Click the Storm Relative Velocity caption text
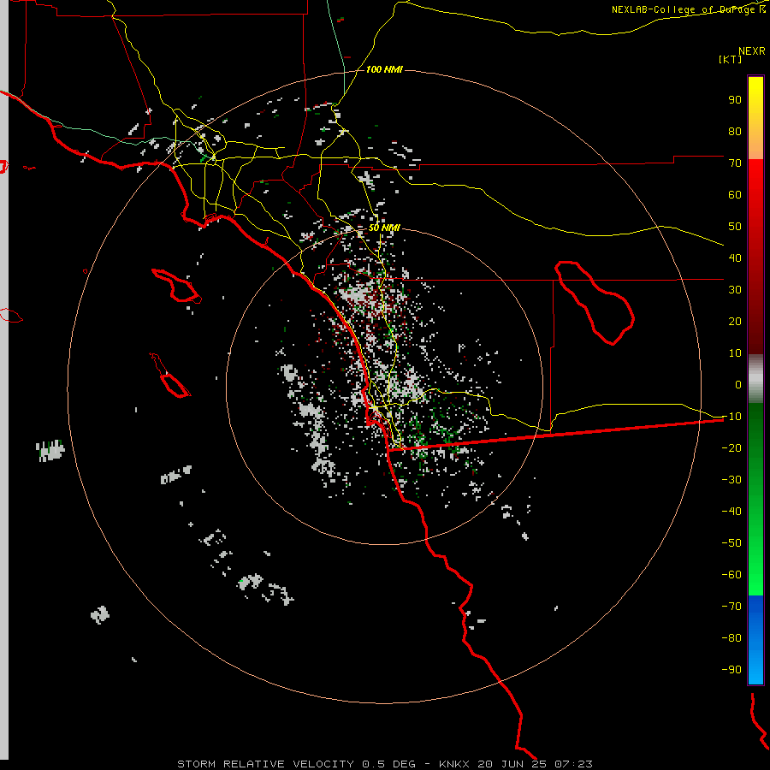Image resolution: width=770 pixels, height=770 pixels. pos(385,764)
